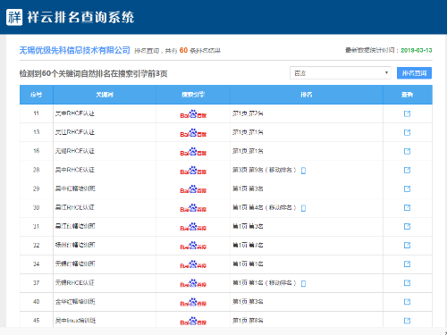Click the ranking text 第1页 第8名 in row 45
This screenshot has width=447, height=335.
[x=248, y=321]
